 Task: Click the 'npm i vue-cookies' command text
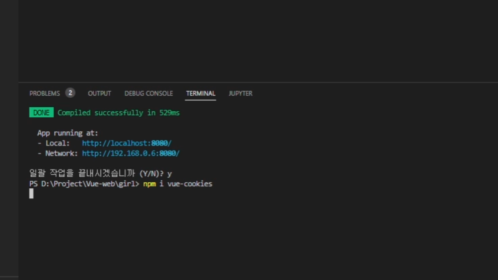point(178,184)
